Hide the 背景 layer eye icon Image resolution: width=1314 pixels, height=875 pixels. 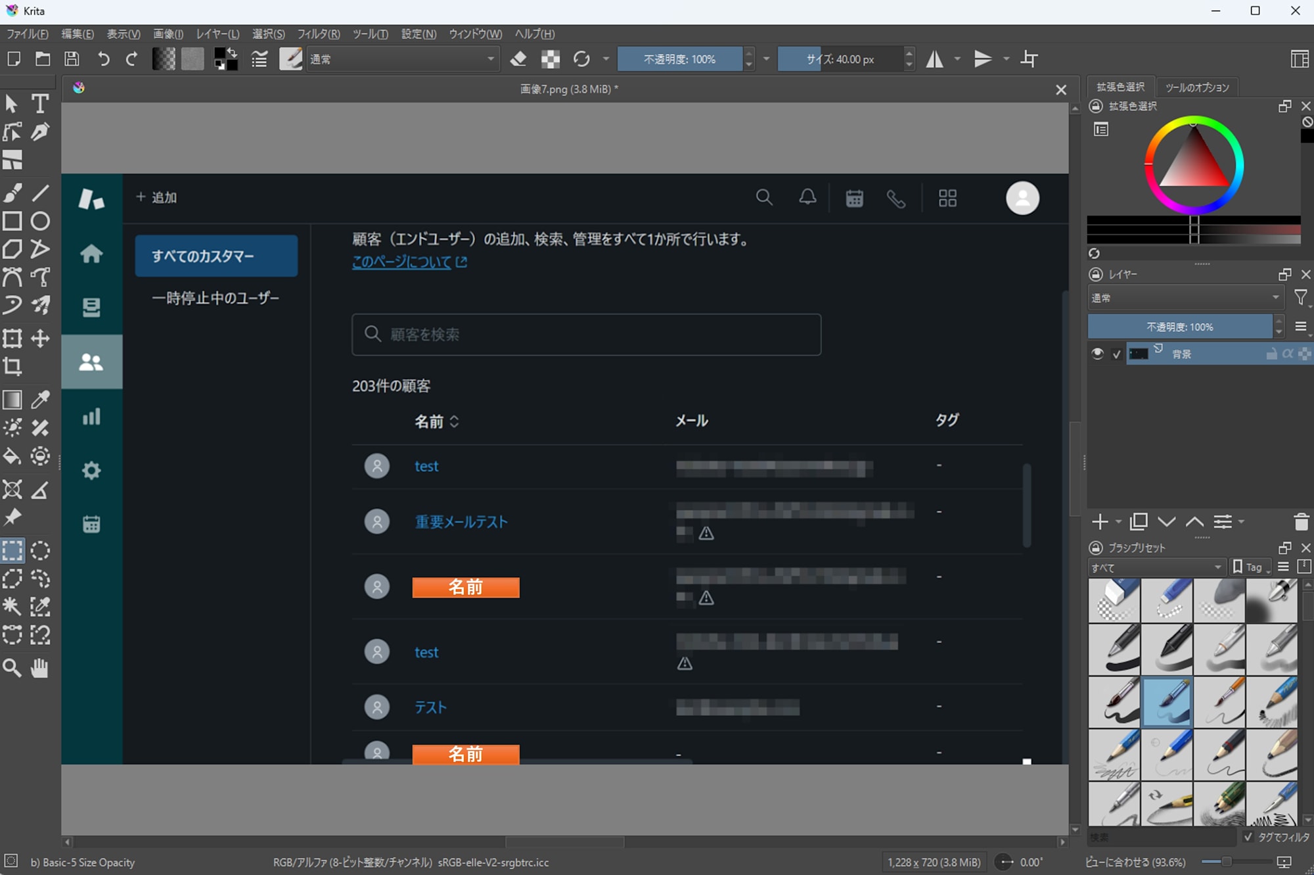[x=1097, y=354]
